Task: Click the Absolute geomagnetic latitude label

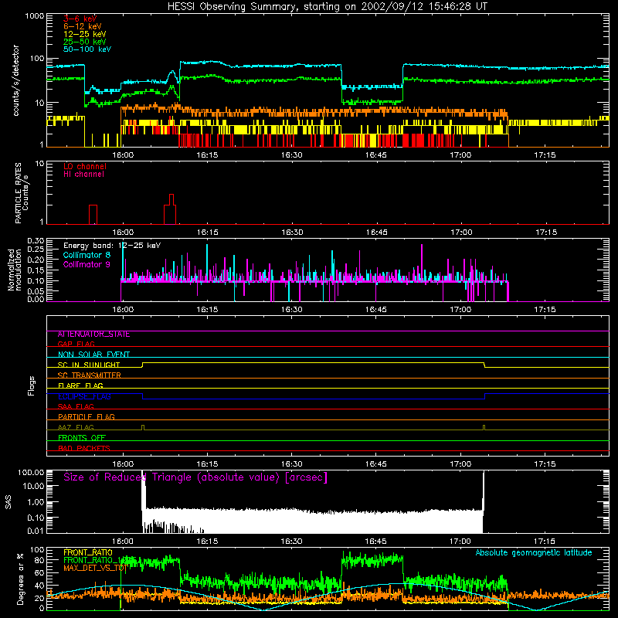Action: point(534,553)
